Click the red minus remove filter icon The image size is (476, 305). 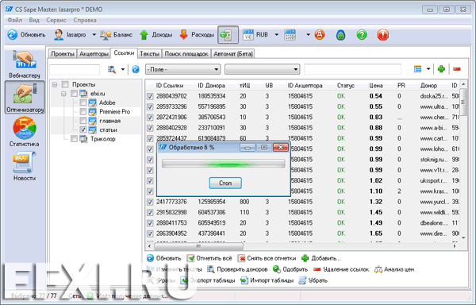click(457, 69)
